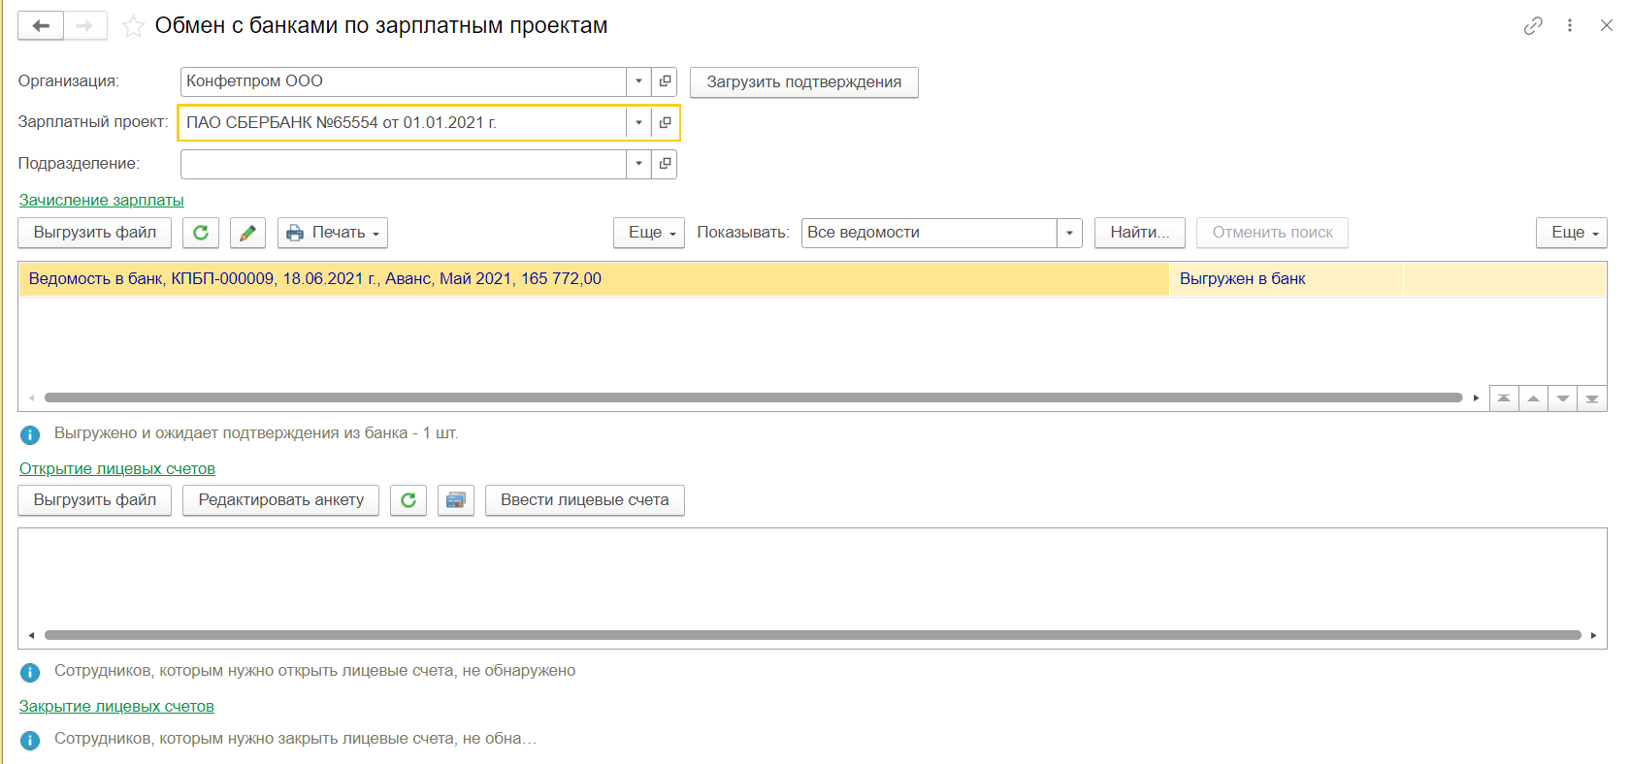Focus the empty Подразделение input field

(404, 164)
